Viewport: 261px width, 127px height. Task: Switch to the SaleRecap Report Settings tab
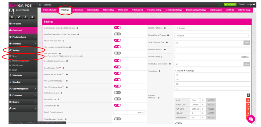196,10
